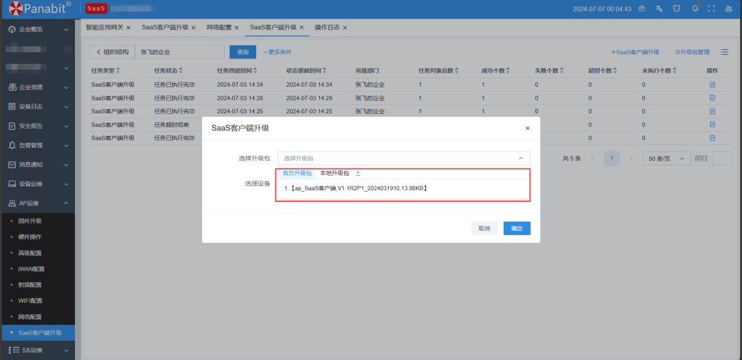Switch to 网络配置 tab in tab bar
This screenshot has width=742, height=360.
219,27
